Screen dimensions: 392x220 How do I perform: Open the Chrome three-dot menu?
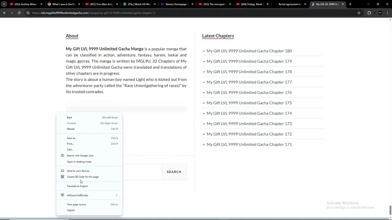388,13
